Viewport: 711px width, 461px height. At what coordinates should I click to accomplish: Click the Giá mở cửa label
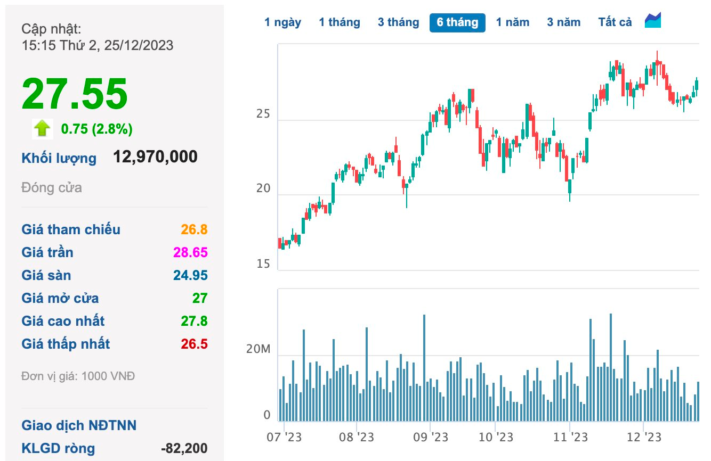[x=60, y=298]
